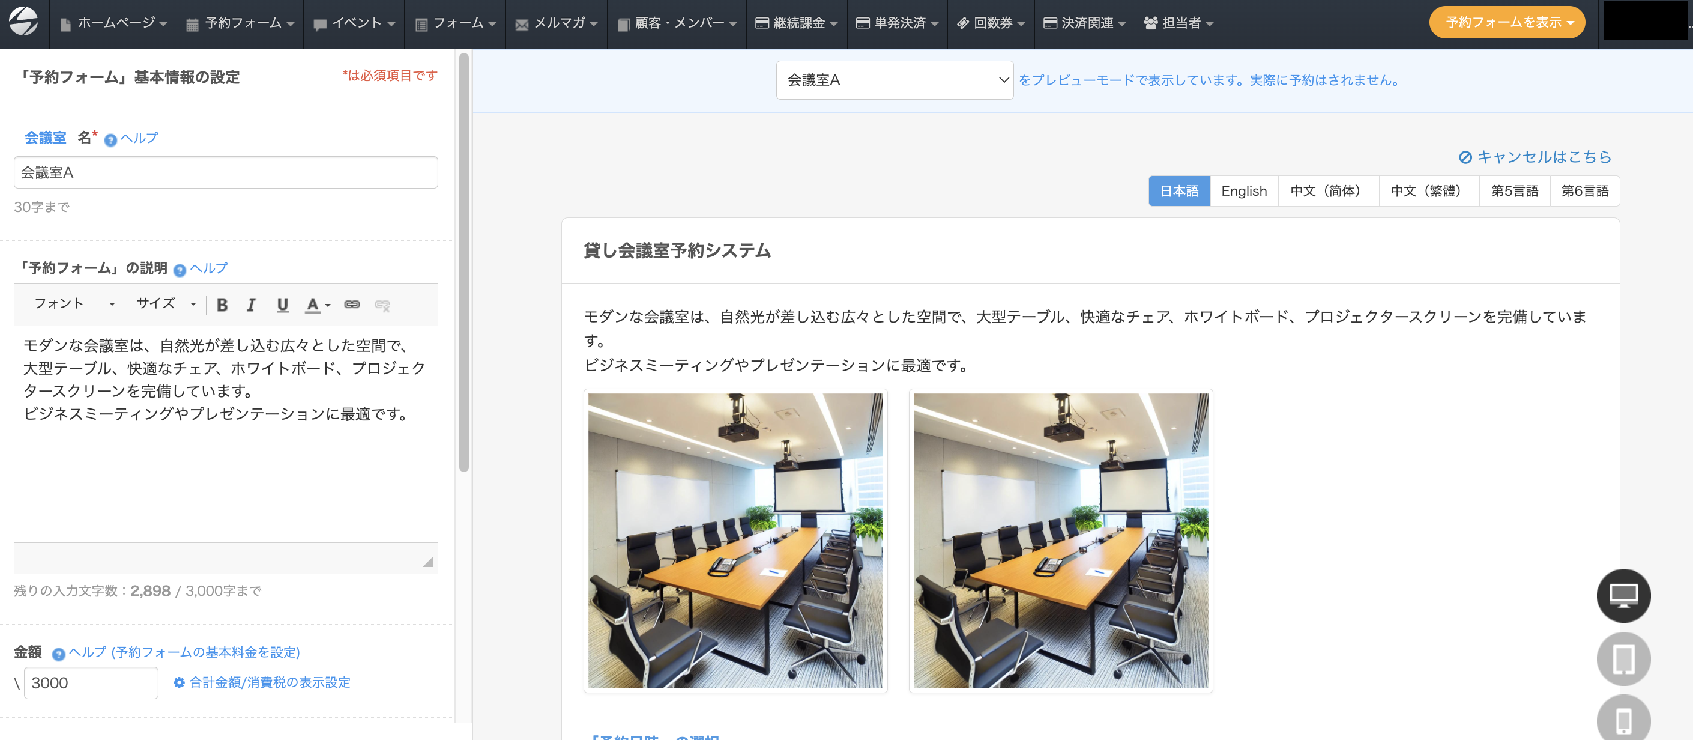
Task: Click the 金額 input field
Action: pyautogui.click(x=91, y=683)
